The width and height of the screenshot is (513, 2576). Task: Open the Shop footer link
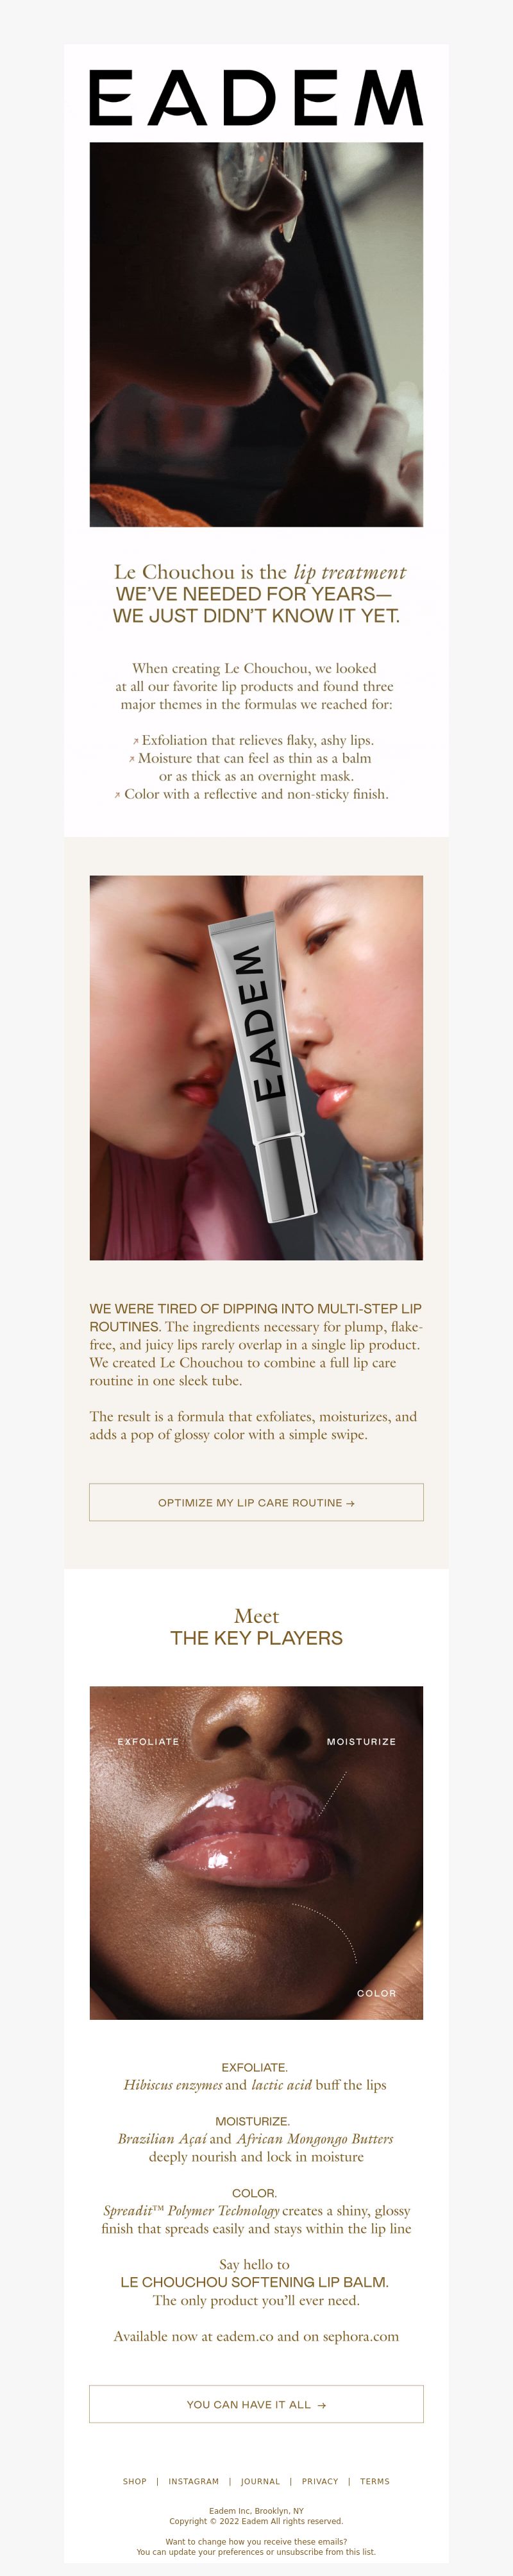135,2481
